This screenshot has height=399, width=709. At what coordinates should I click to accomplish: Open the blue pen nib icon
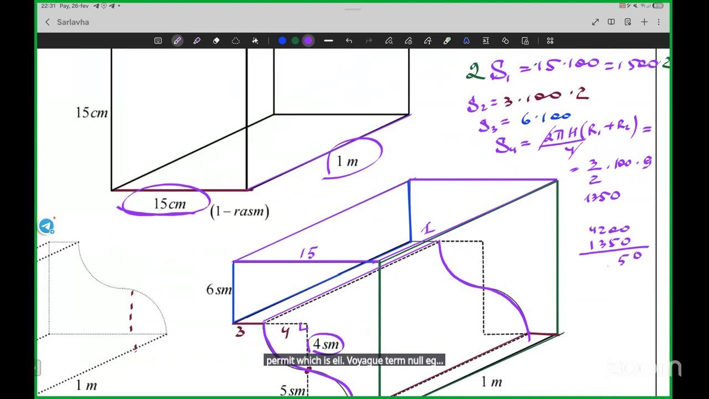tap(466, 40)
